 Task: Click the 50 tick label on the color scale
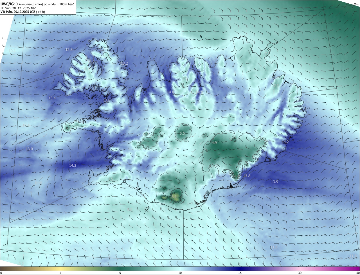[358, 273]
